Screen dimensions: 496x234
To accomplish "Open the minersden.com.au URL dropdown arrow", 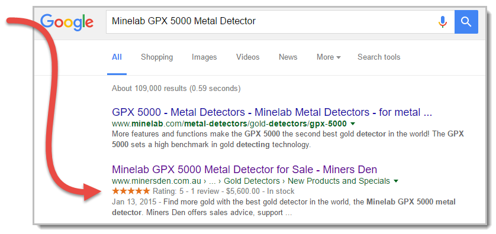I will pos(396,181).
